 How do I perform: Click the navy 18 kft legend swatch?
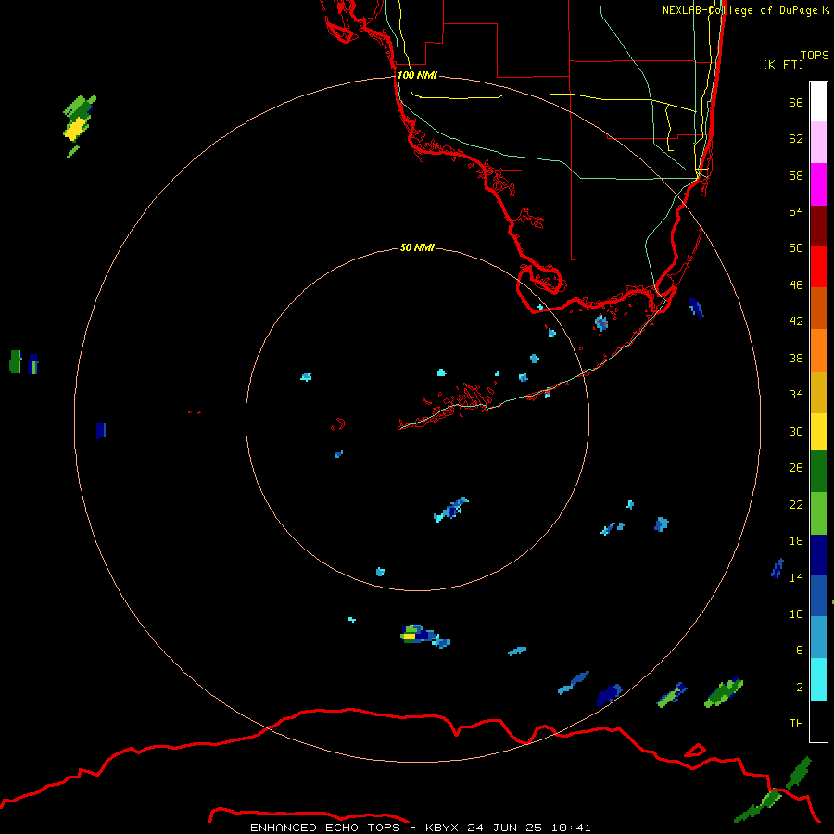tap(818, 555)
